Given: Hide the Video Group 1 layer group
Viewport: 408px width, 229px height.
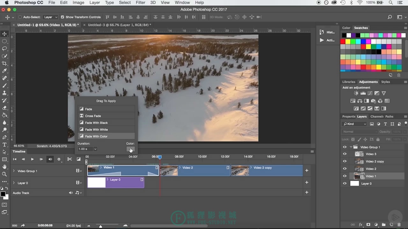Looking at the screenshot, I should pyautogui.click(x=345, y=147).
